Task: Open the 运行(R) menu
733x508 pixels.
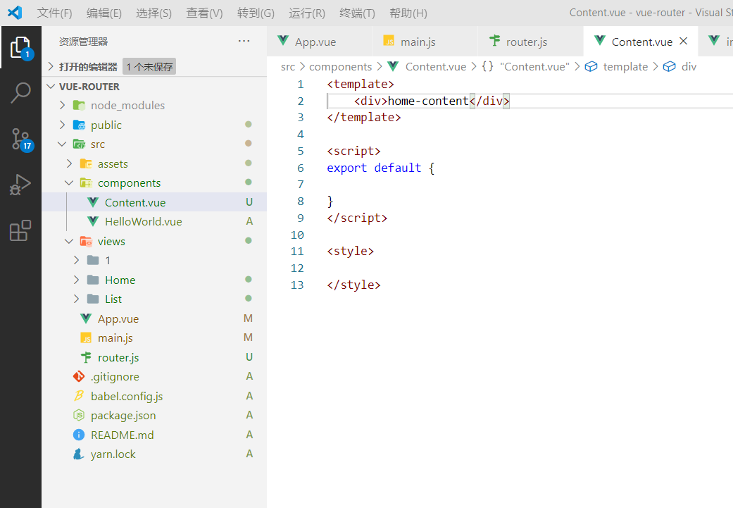Action: point(307,13)
